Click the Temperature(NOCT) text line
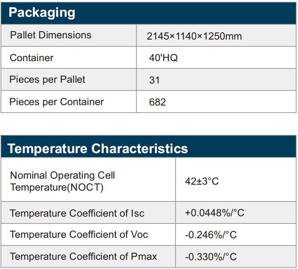 [57, 187]
